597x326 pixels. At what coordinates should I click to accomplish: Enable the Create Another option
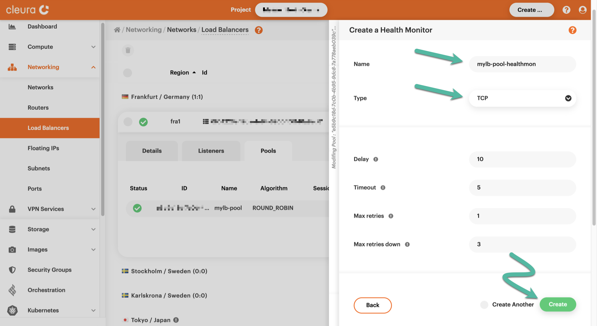pos(484,305)
